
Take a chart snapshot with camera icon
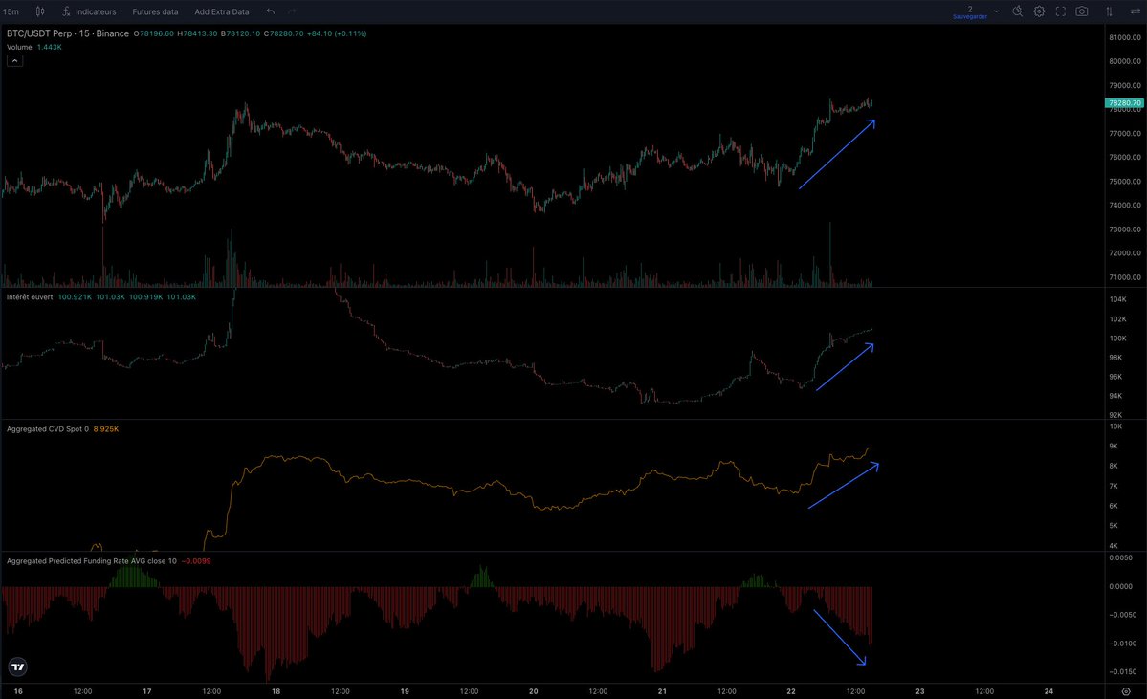(x=1081, y=11)
